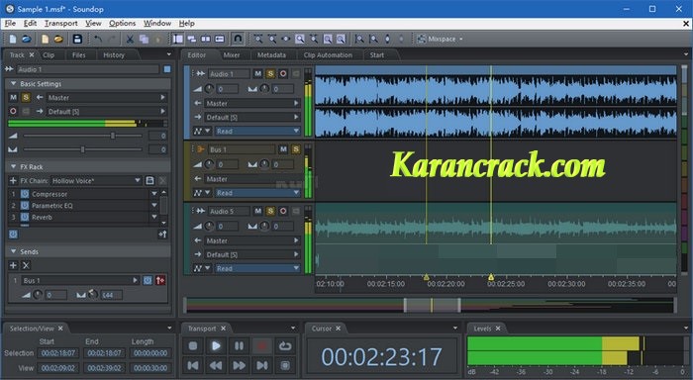Click the Pause button in Transport
The width and height of the screenshot is (693, 380).
point(239,345)
